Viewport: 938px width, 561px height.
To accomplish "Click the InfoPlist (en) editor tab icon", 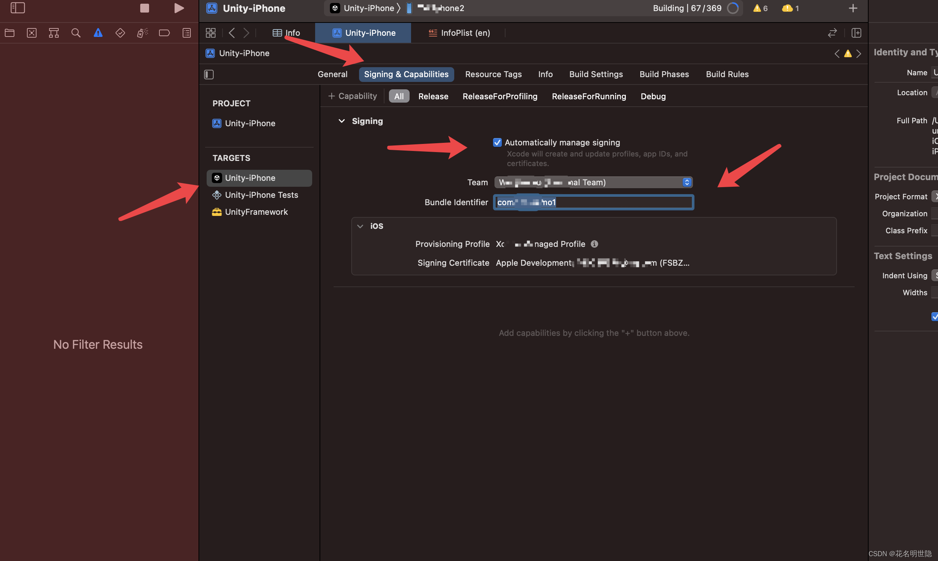I will pyautogui.click(x=432, y=33).
